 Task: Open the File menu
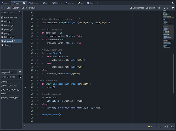pos(3,8)
